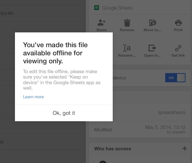The height and width of the screenshot is (163, 192).
Task: Select the Share label
Action: pyautogui.click(x=101, y=30)
